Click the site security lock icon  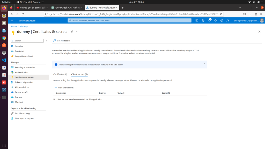pyautogui.click(x=50, y=14)
